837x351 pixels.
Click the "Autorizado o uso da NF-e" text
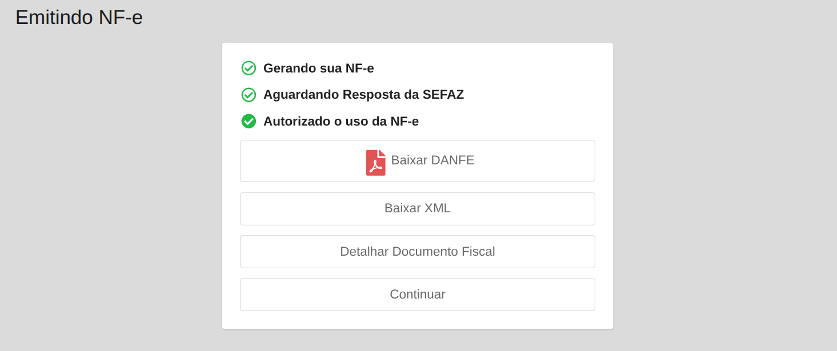tap(341, 122)
